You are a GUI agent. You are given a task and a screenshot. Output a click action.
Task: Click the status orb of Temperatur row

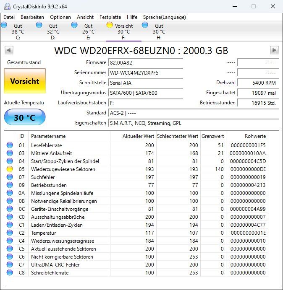click(10, 233)
